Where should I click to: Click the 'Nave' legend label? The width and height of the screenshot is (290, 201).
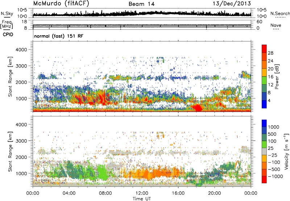click(x=276, y=25)
